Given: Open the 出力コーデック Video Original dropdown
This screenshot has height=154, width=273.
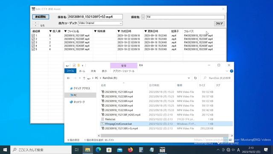Looking at the screenshot, I should [x=100, y=23].
